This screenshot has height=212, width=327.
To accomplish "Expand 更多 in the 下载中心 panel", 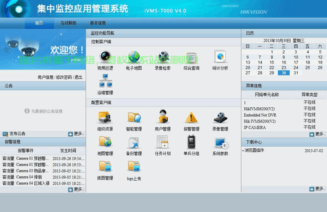I will pyautogui.click(x=318, y=189).
